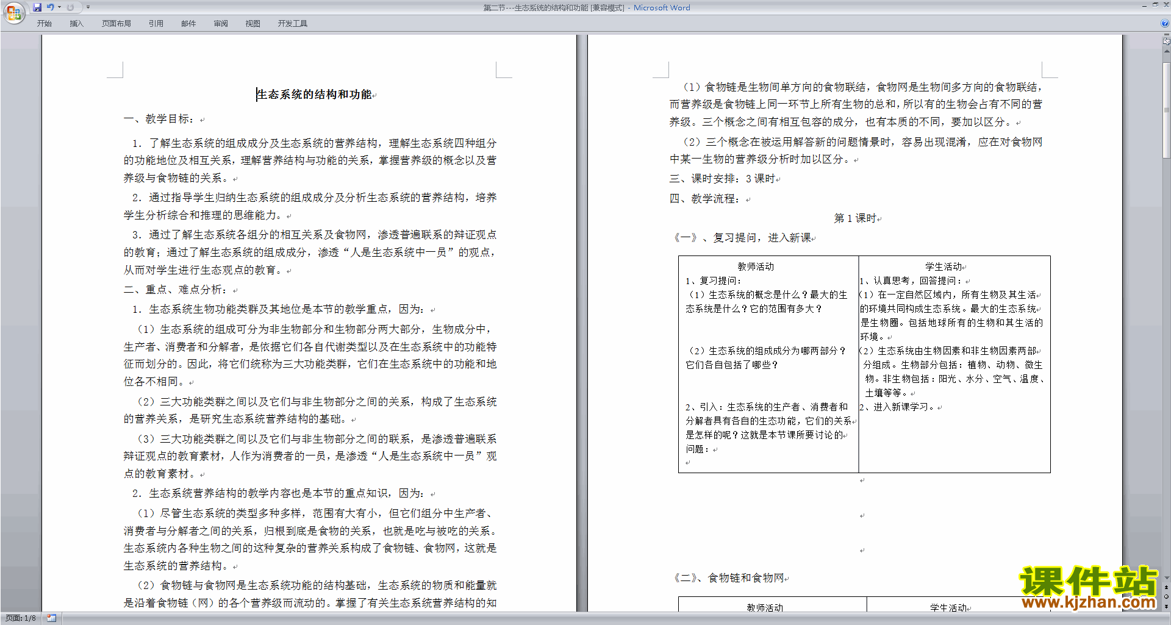Undo the last action with blue arrow
This screenshot has width=1171, height=625.
[x=51, y=7]
